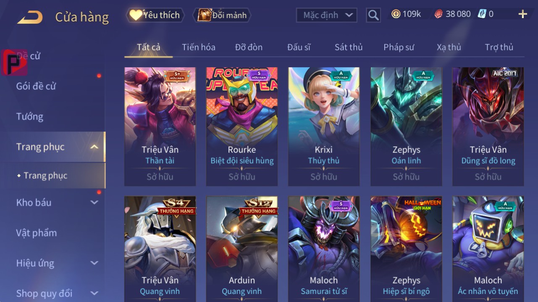
Task: Click the red P overlay icon
Action: 14,62
